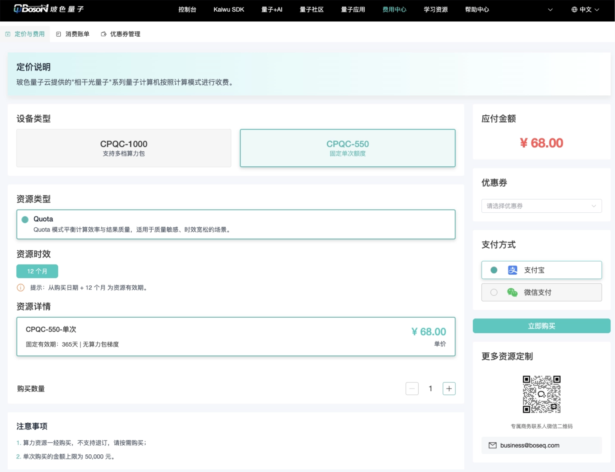
Task: Click the Bose Quantum logo
Action: click(48, 9)
